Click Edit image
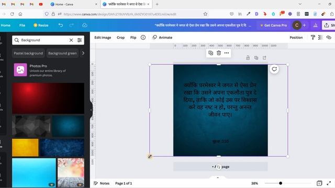Viewport: 335px width, 188px height. coord(103,38)
